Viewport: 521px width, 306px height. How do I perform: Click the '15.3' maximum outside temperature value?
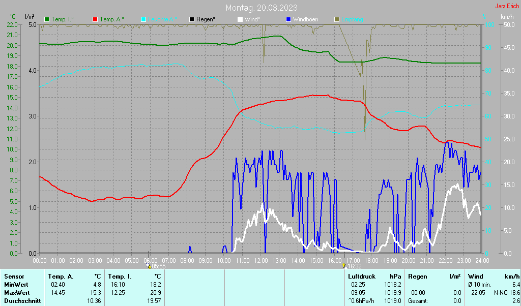96,293
